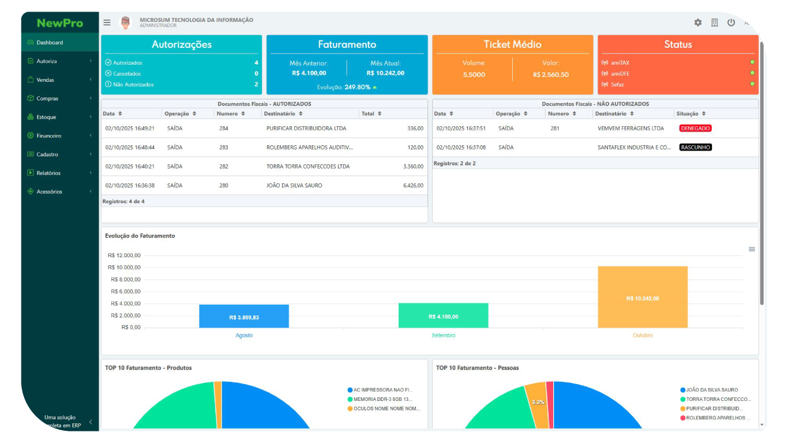Click the hamburger menu icon in header
788x443 pixels.
pyautogui.click(x=107, y=22)
